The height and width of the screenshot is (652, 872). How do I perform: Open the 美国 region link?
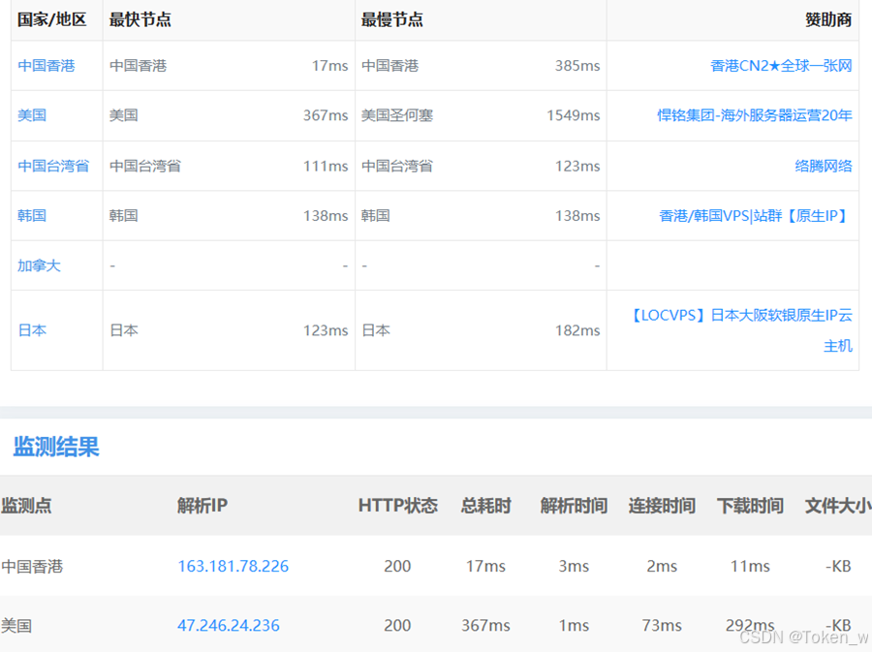(32, 115)
